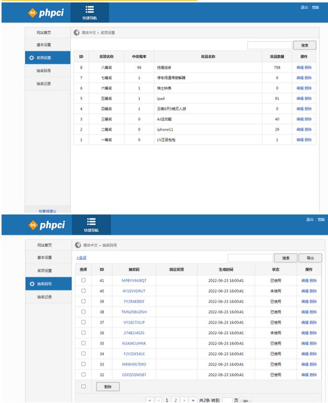The width and height of the screenshot is (328, 403).
Task: Open 抽奖记录 in 奖项设置 page sidebar
Action: [44, 84]
